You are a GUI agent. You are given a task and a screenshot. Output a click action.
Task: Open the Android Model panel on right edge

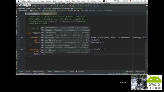tap(147, 64)
